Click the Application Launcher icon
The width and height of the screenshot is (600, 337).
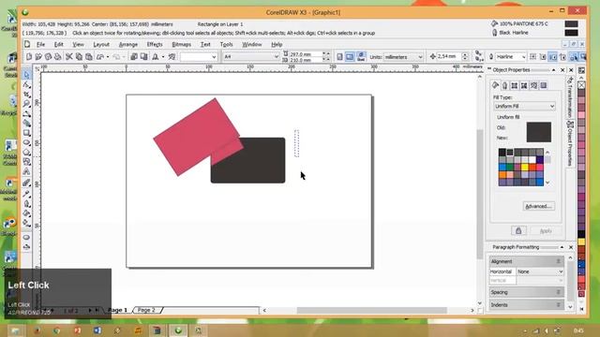pos(156,57)
